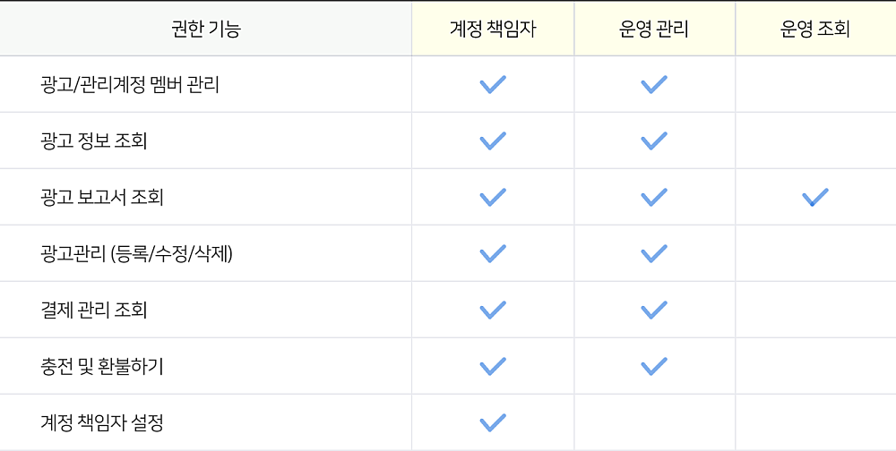Screen dimensions: 896x451
Task: Click the 충전 및 환불하기 row label
Action: click(102, 366)
